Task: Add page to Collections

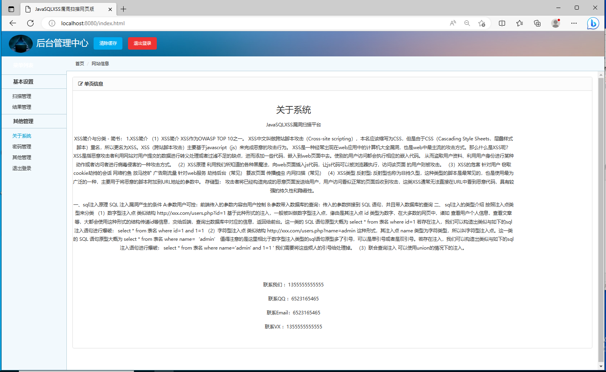Action: point(537,23)
